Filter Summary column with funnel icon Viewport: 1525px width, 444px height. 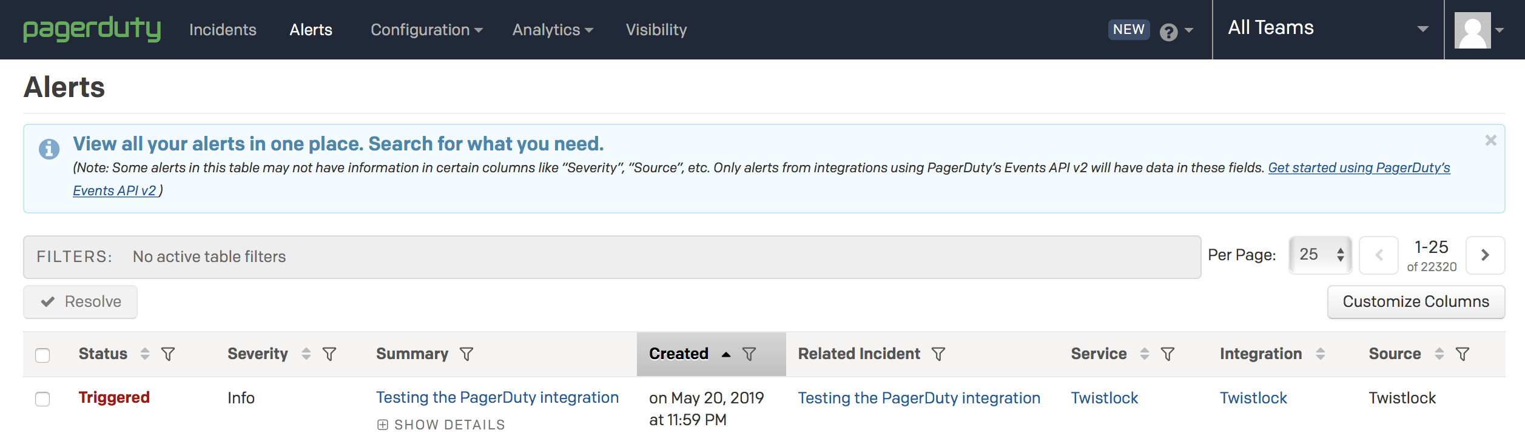(466, 354)
